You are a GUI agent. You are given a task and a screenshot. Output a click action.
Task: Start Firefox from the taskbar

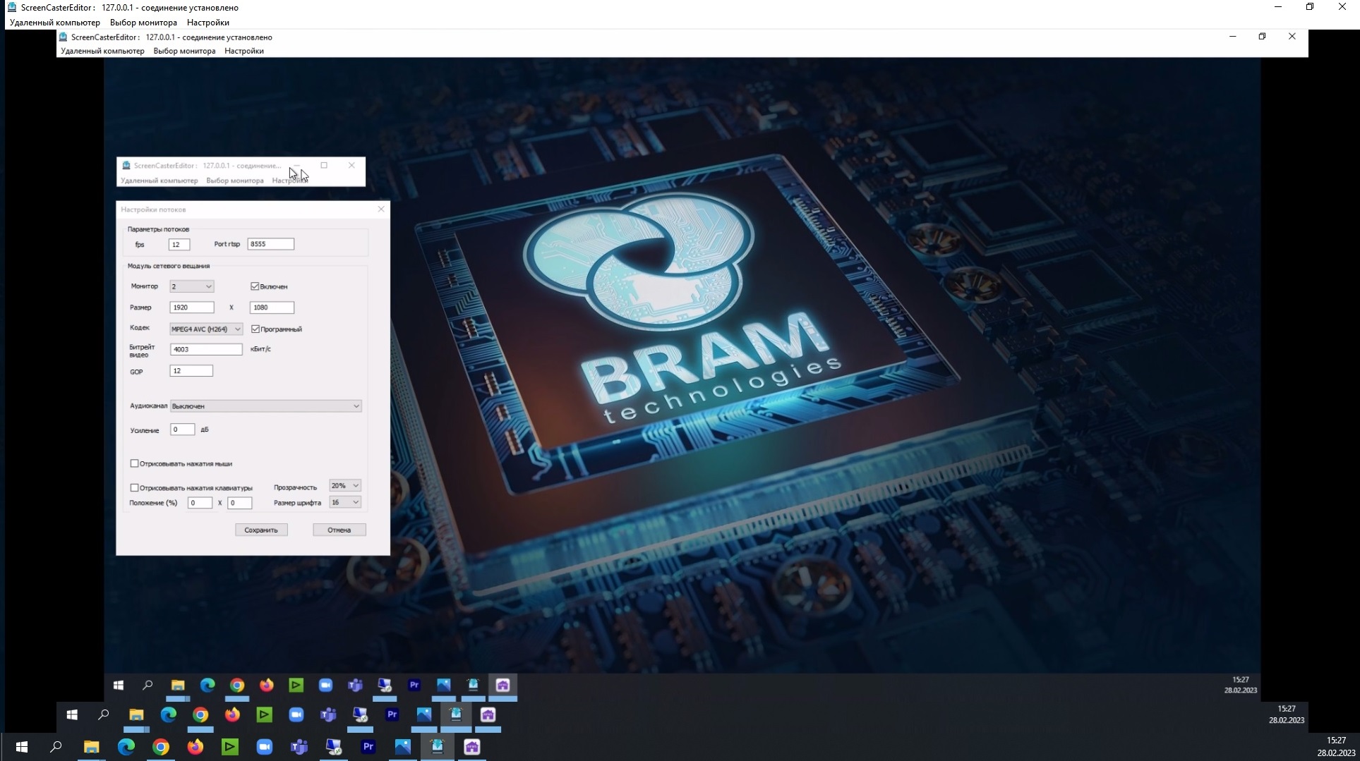pos(195,747)
